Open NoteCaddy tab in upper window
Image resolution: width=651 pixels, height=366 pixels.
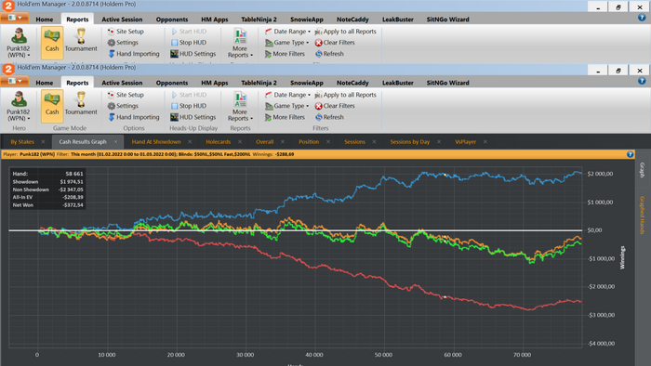click(352, 20)
